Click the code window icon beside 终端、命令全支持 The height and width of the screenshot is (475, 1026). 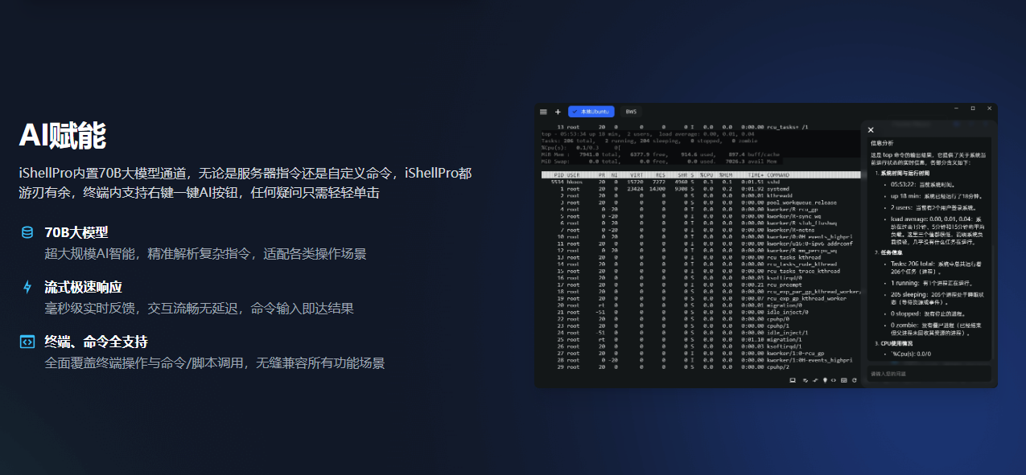[x=27, y=342]
